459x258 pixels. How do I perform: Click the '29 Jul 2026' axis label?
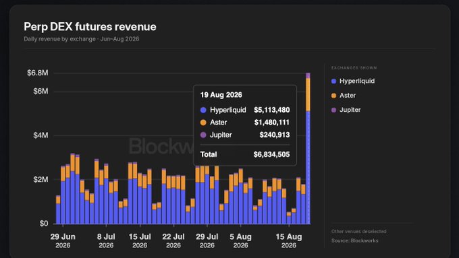[207, 240]
